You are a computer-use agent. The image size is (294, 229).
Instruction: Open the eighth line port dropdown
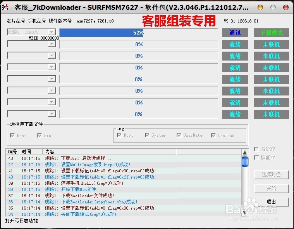52,114
